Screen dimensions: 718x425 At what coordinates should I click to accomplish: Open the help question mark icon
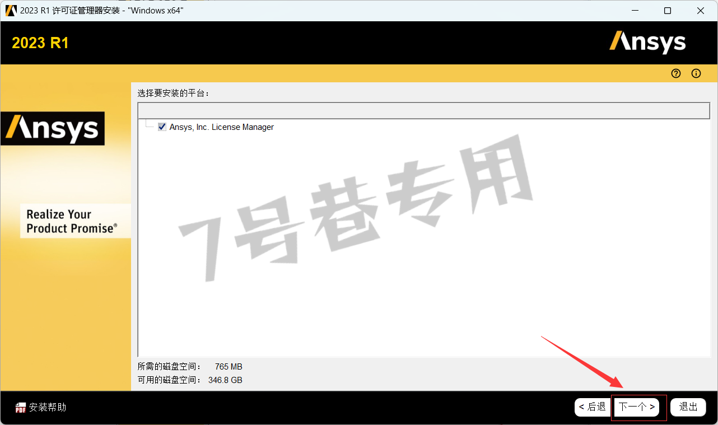point(676,73)
